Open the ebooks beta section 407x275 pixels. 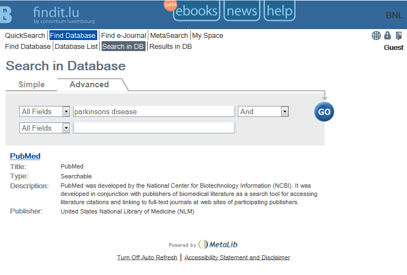pyautogui.click(x=196, y=10)
